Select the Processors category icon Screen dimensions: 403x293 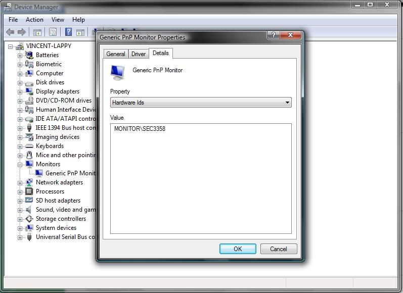(x=29, y=191)
